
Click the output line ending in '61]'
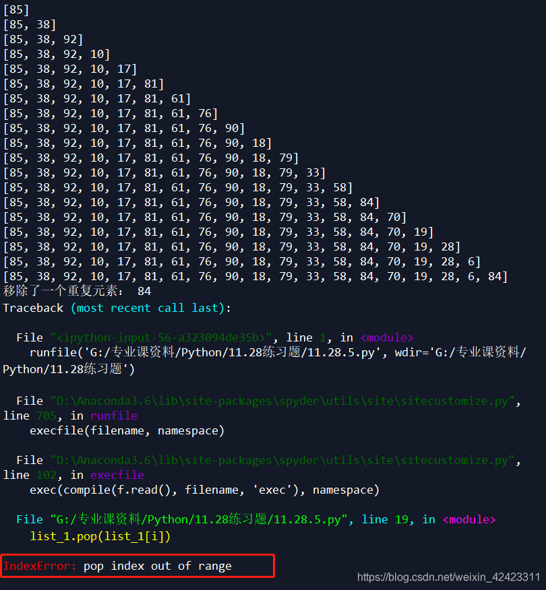(x=97, y=98)
